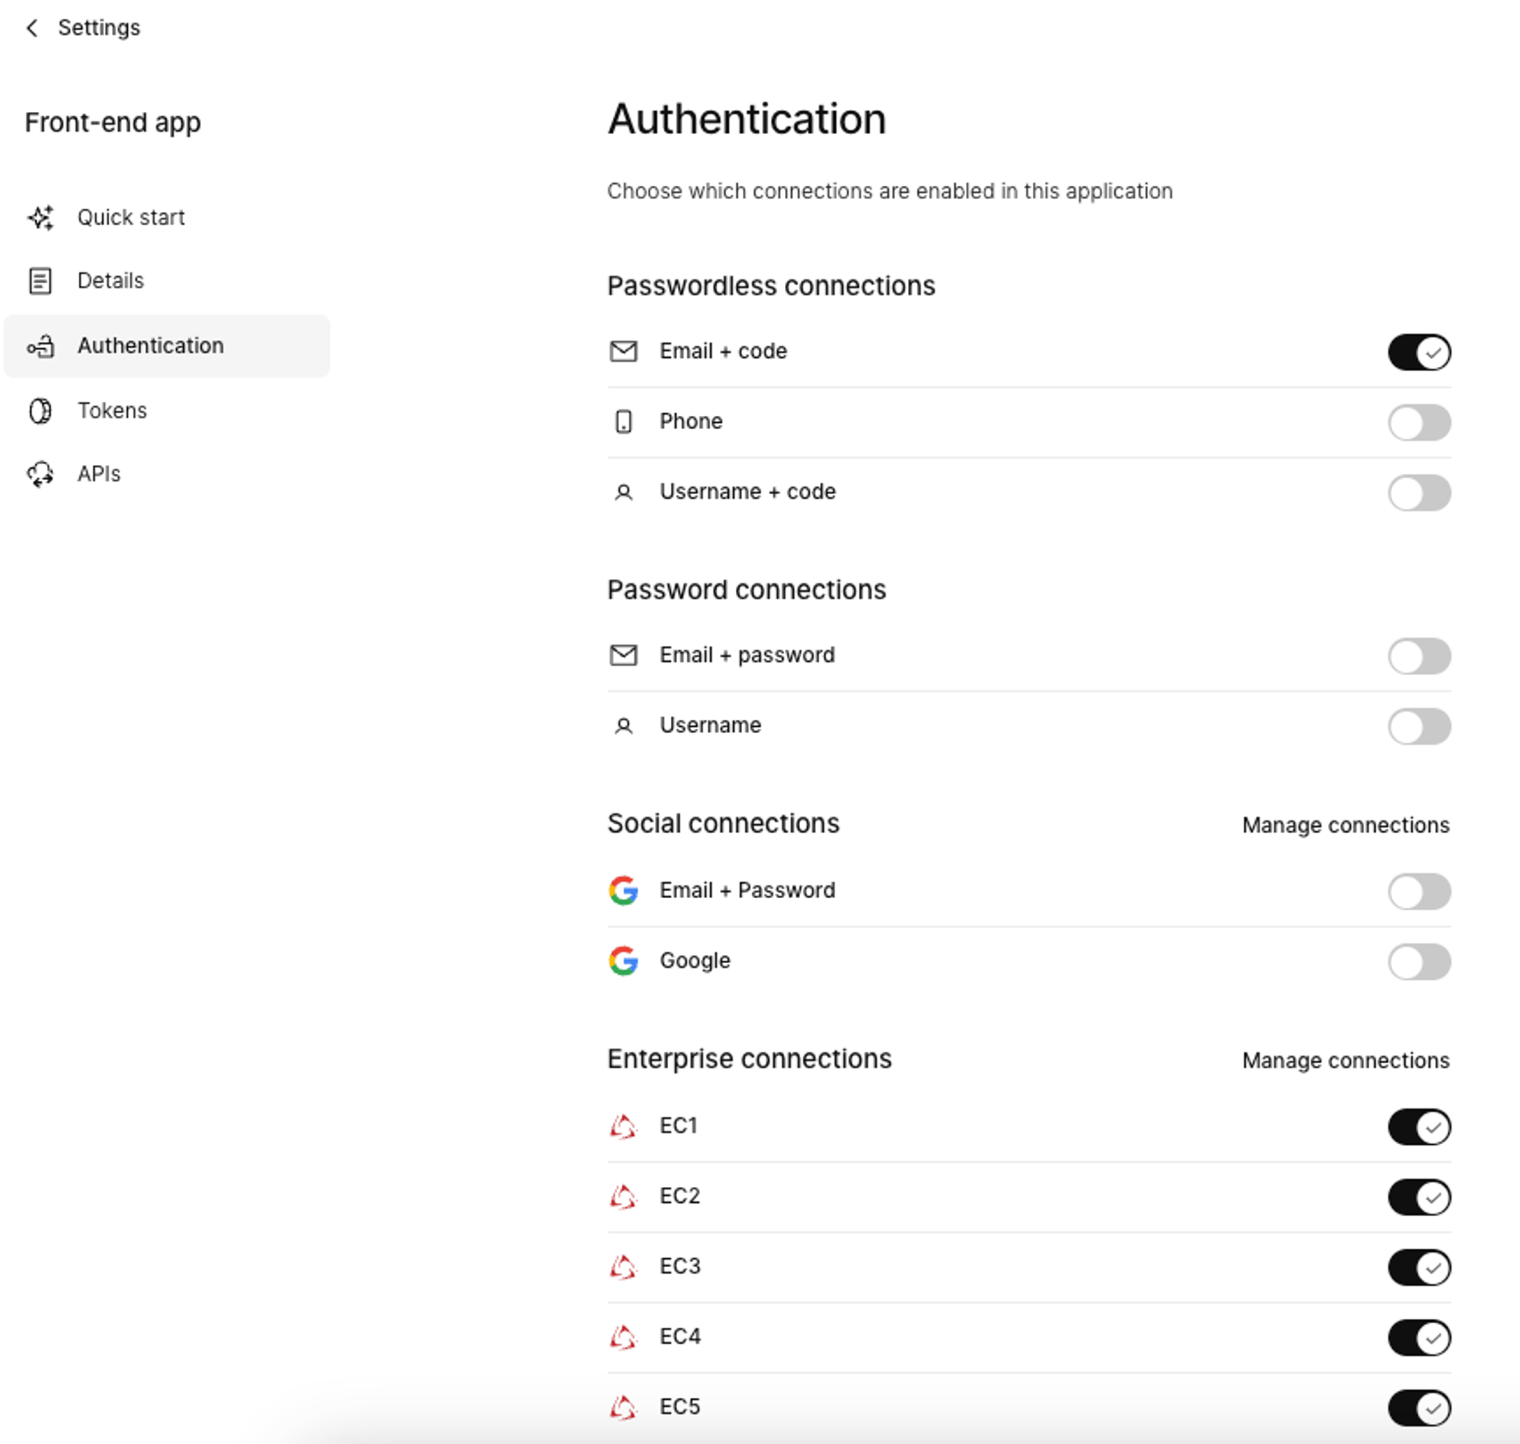Click the Authentication sidebar icon
The image size is (1520, 1444).
[x=41, y=346]
